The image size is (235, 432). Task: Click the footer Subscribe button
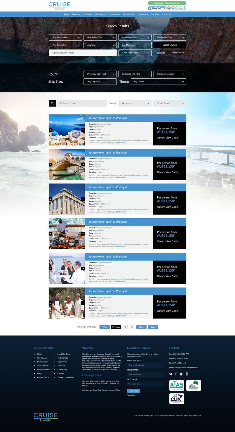pos(134,391)
